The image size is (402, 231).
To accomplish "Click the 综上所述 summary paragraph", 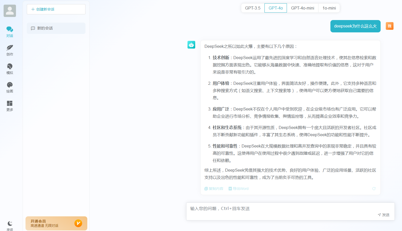I will (290, 174).
